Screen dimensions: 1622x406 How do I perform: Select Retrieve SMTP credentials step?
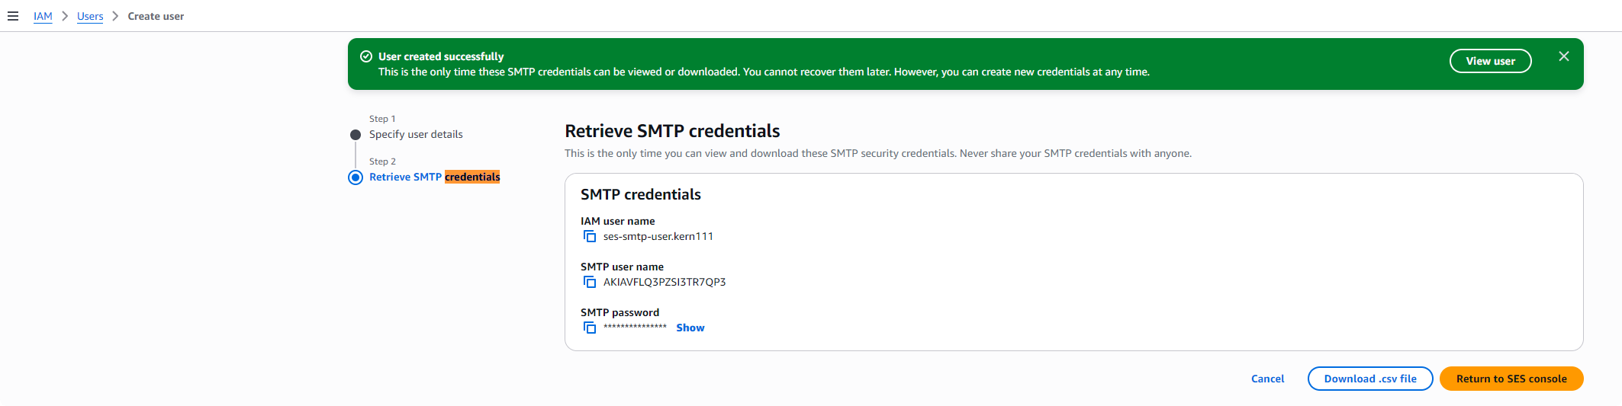click(435, 177)
